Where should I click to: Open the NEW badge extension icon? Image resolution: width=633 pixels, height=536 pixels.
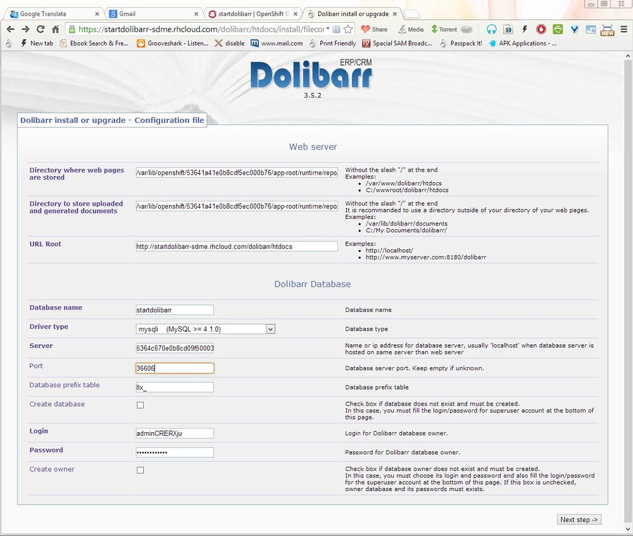[x=607, y=29]
